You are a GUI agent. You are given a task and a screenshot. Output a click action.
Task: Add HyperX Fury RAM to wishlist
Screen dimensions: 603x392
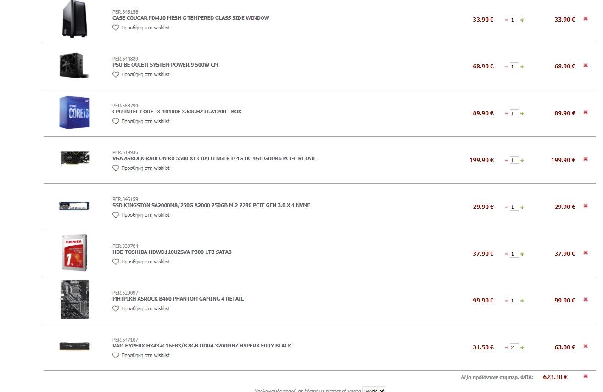pos(141,355)
